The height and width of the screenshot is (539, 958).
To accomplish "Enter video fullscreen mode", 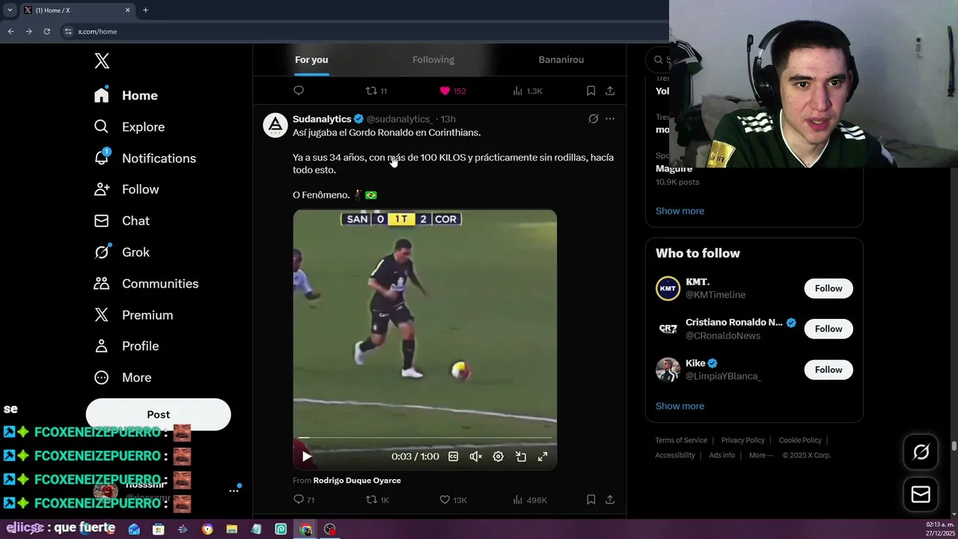I will tap(543, 456).
